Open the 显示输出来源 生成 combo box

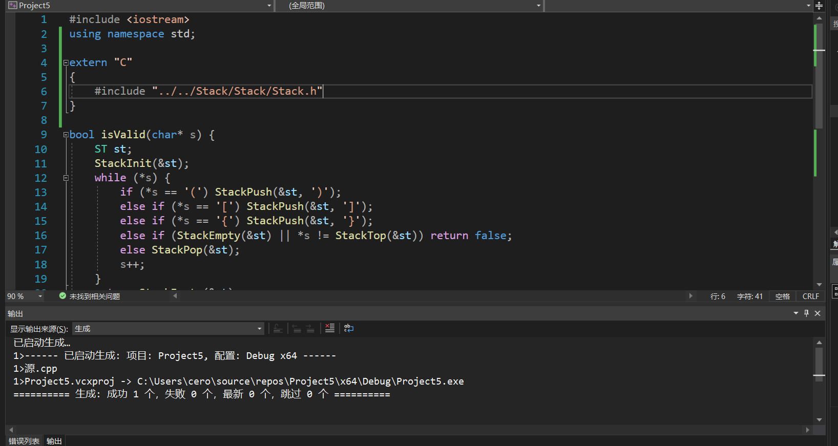pos(168,329)
